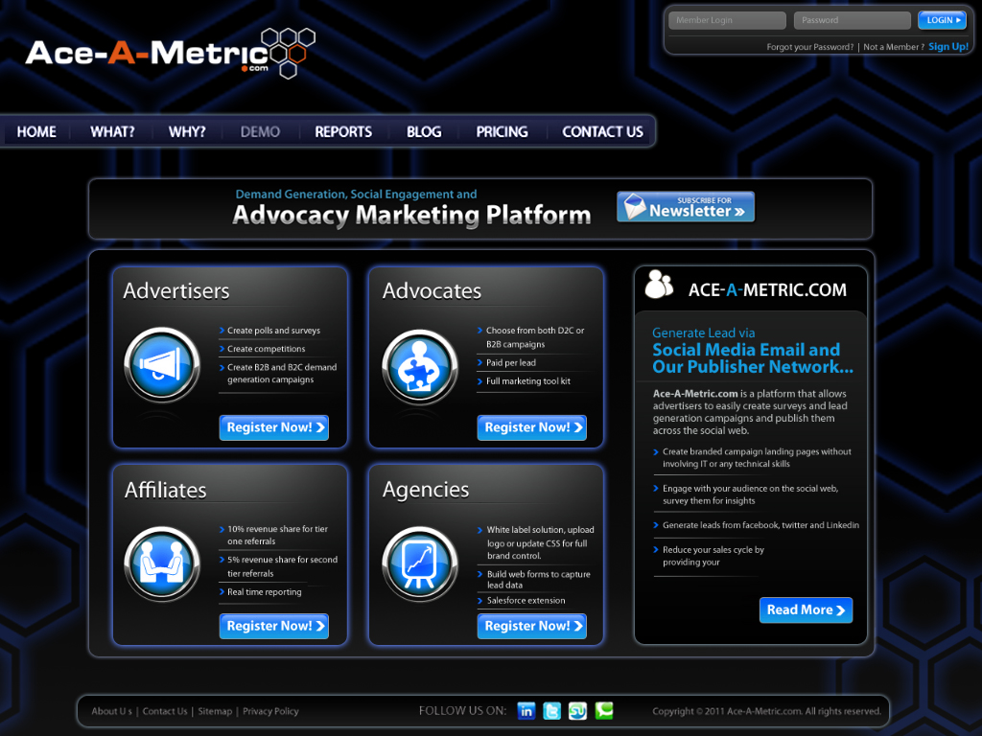
Task: Open the StumbleUpon follow icon
Action: [577, 711]
